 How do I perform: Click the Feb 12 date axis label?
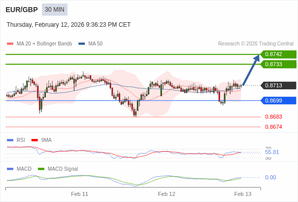click(x=167, y=194)
